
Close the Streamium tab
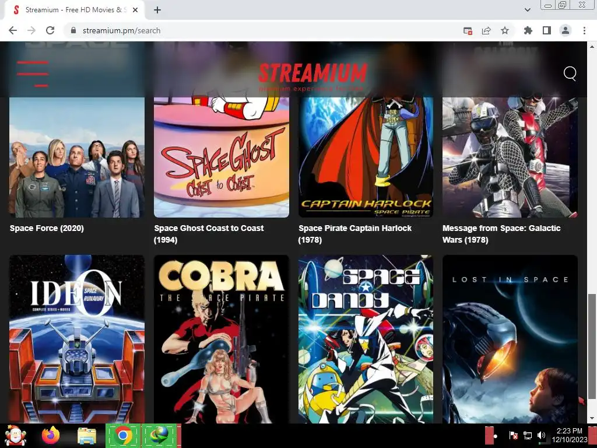135,10
